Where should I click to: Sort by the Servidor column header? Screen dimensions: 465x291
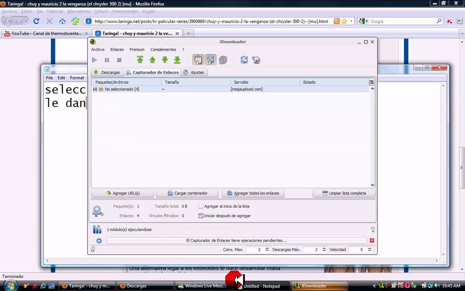[x=265, y=82]
